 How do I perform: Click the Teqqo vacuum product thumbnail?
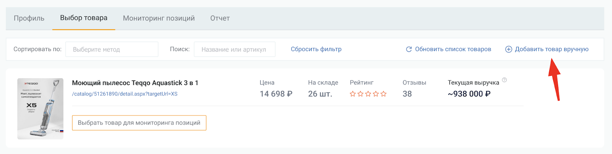pos(40,109)
